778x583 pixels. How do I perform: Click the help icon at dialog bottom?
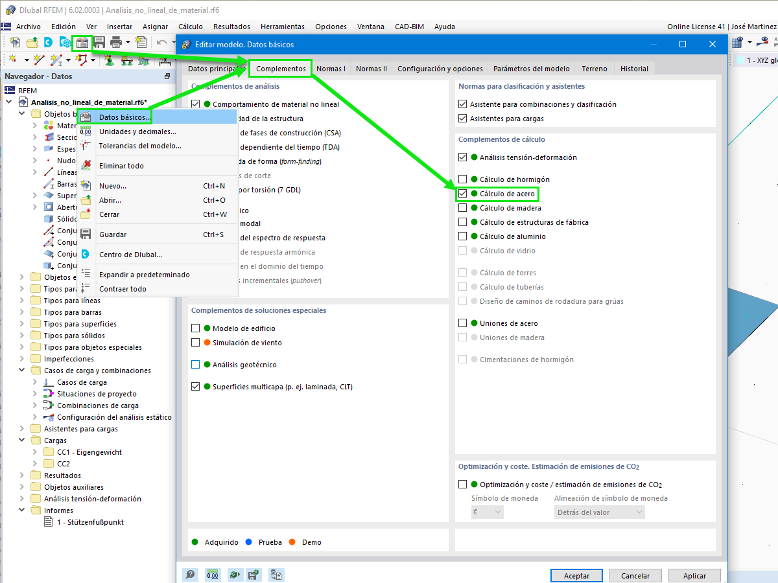[x=191, y=575]
